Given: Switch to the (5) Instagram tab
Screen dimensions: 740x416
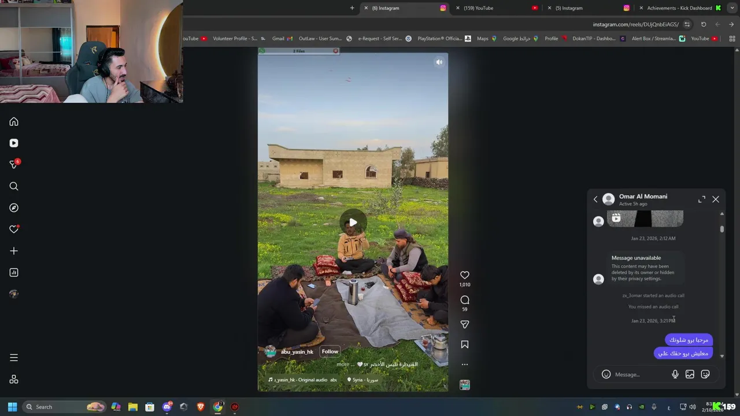Looking at the screenshot, I should [589, 8].
